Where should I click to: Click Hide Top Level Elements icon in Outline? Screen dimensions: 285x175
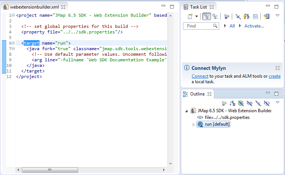[267, 103]
